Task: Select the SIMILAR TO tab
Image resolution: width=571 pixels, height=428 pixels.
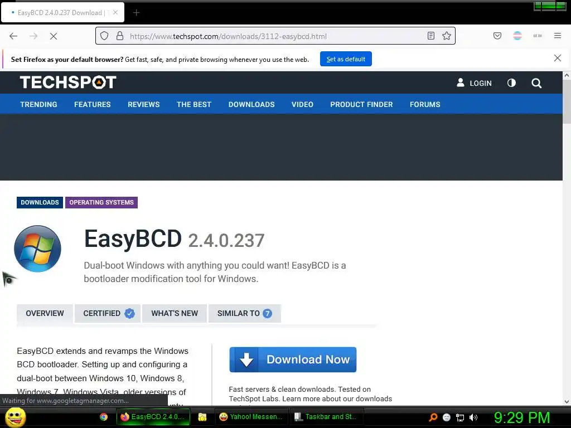Action: pos(245,313)
